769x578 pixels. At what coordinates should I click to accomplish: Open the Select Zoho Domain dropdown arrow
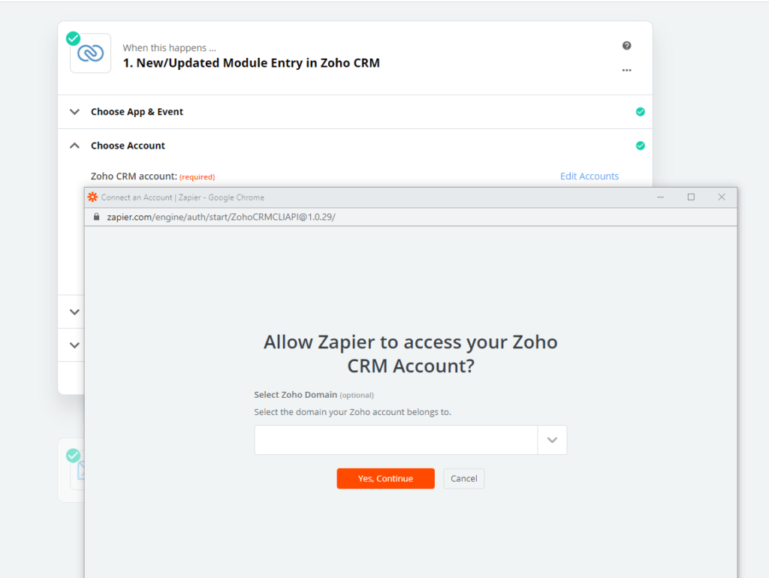552,440
